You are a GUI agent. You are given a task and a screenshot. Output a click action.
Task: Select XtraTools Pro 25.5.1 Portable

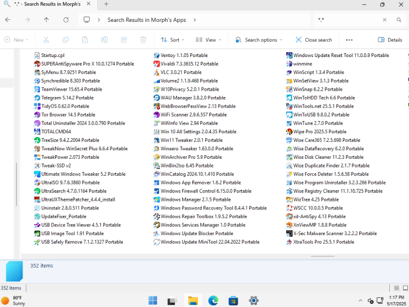320,242
